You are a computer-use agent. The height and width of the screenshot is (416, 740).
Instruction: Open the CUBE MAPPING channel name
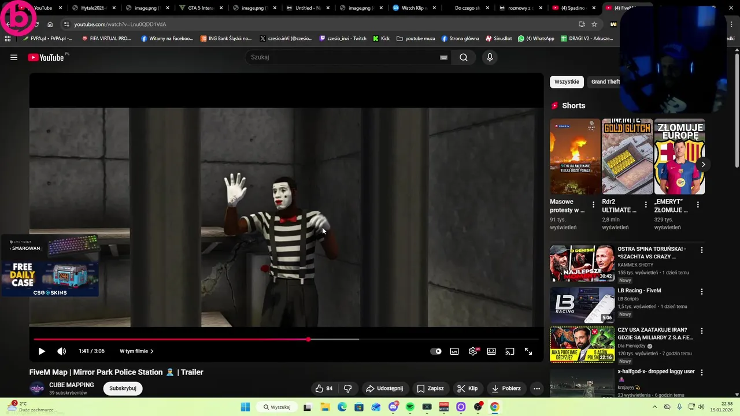click(71, 385)
